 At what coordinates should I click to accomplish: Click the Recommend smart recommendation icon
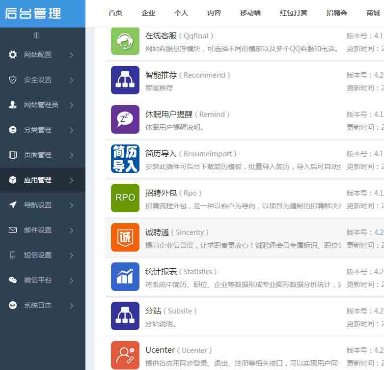(125, 80)
